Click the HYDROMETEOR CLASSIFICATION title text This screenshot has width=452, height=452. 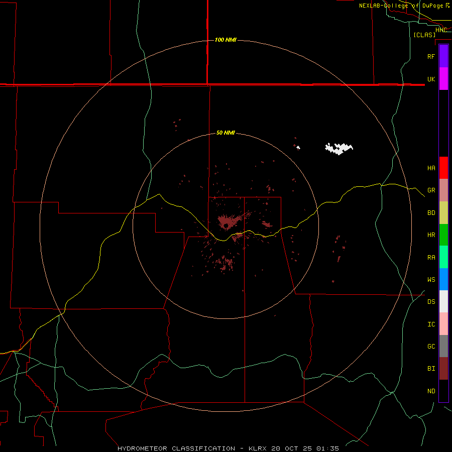click(176, 448)
